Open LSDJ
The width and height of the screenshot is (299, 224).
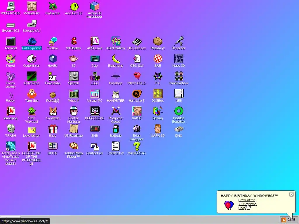tap(95, 77)
